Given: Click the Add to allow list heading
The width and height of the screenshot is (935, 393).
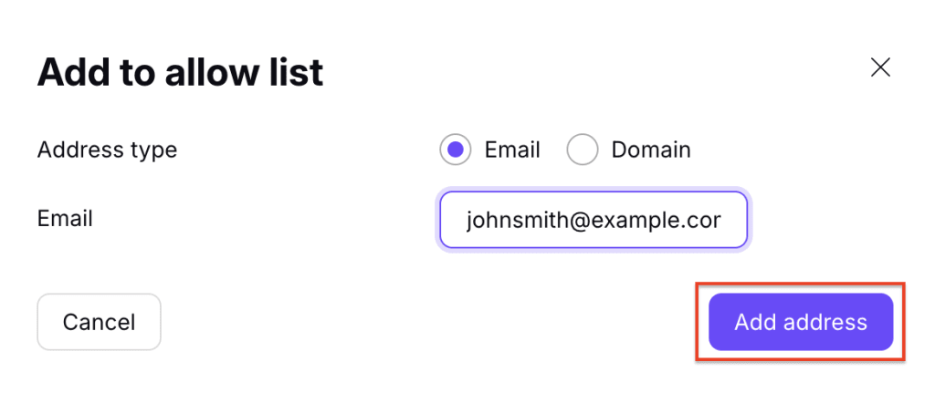Looking at the screenshot, I should [180, 72].
